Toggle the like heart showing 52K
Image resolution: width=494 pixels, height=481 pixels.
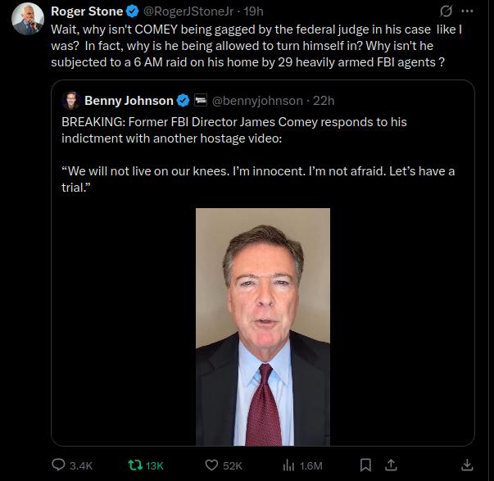(211, 465)
